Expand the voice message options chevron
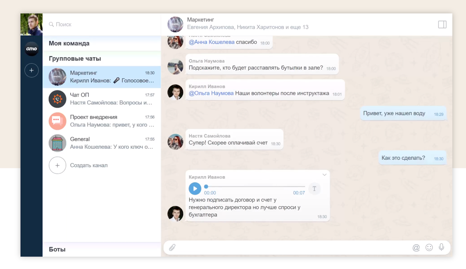The width and height of the screenshot is (466, 269). tap(324, 175)
